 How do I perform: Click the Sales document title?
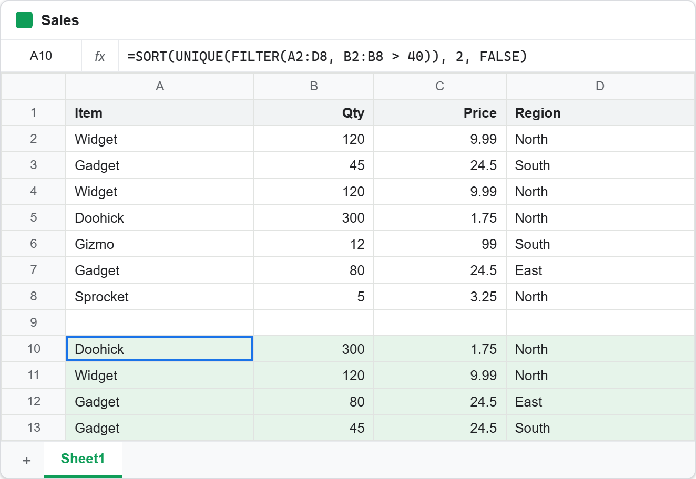pos(60,20)
